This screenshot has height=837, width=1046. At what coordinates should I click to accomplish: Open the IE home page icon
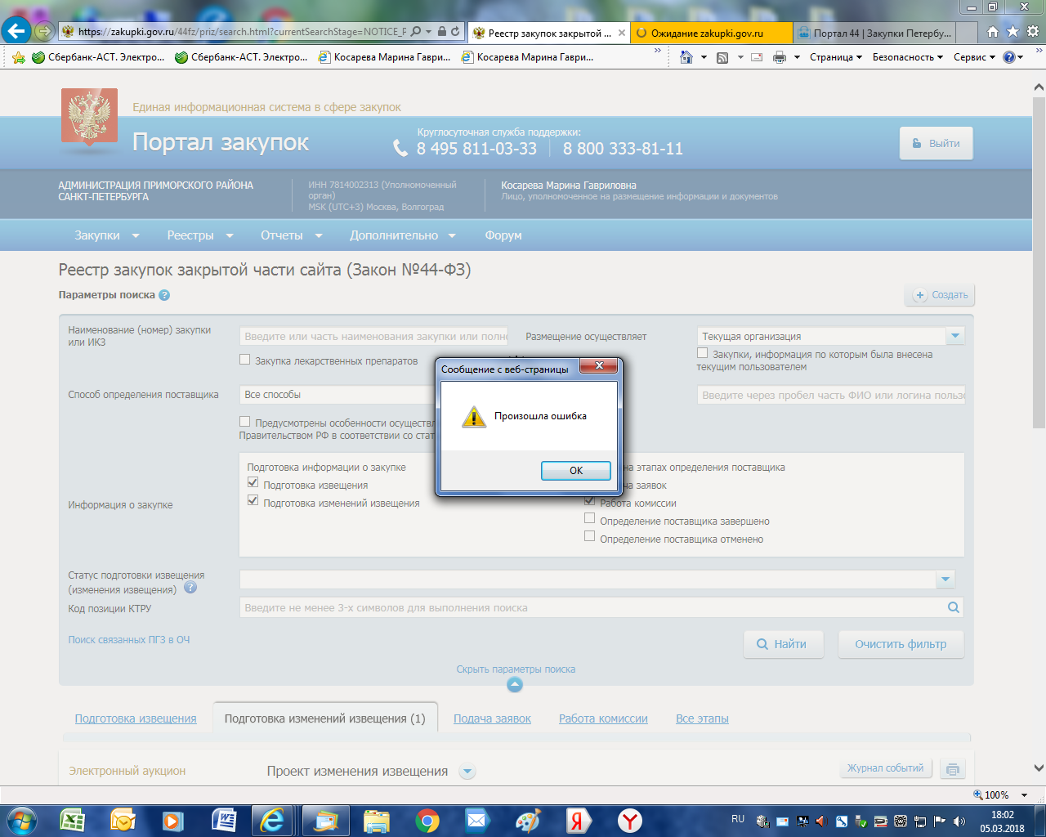tap(993, 32)
